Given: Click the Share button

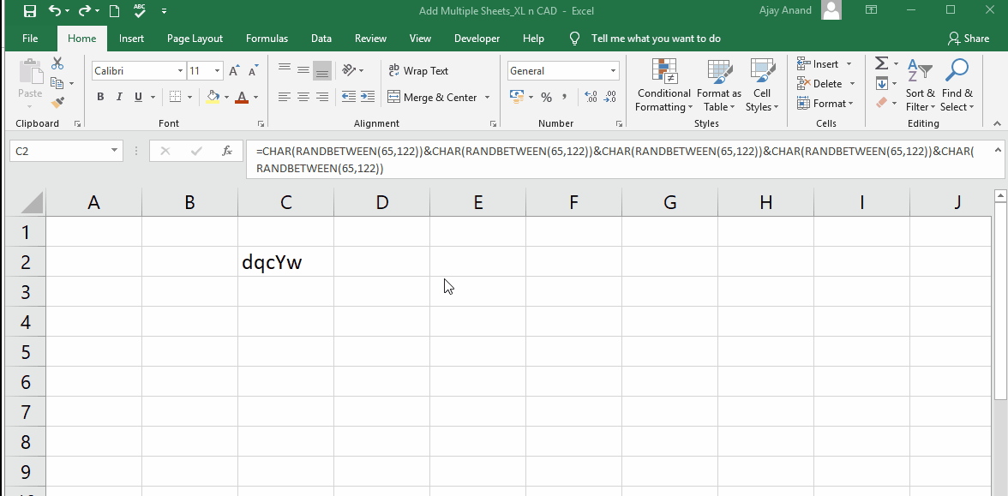Looking at the screenshot, I should [x=969, y=39].
